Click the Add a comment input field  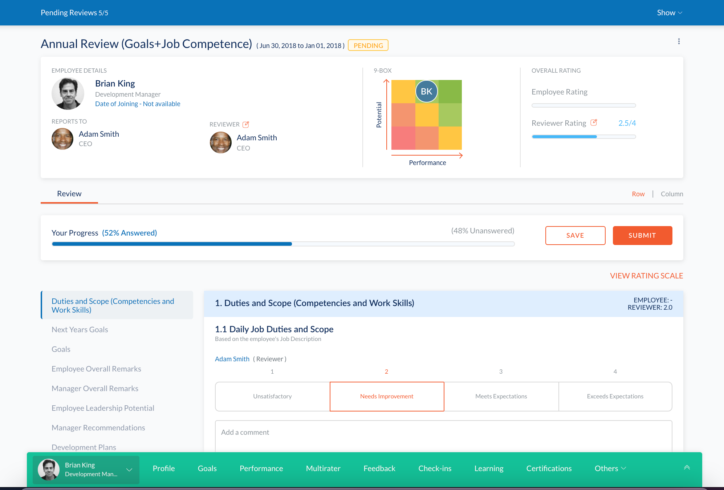pos(443,432)
